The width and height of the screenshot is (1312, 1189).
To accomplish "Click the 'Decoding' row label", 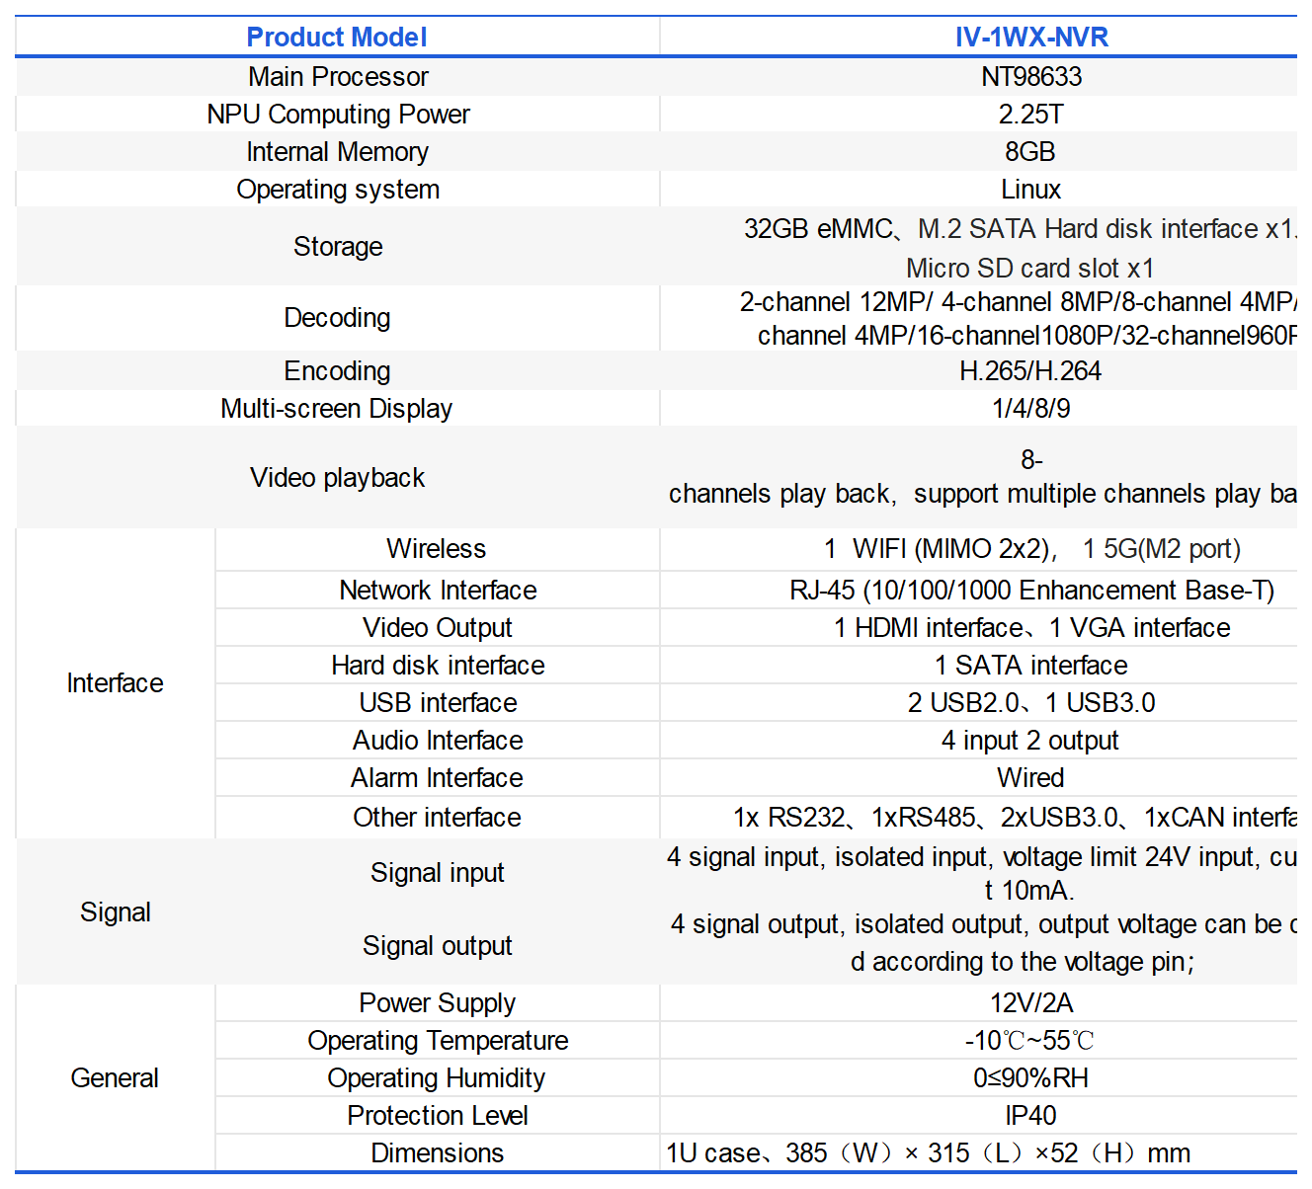I will pos(338,318).
